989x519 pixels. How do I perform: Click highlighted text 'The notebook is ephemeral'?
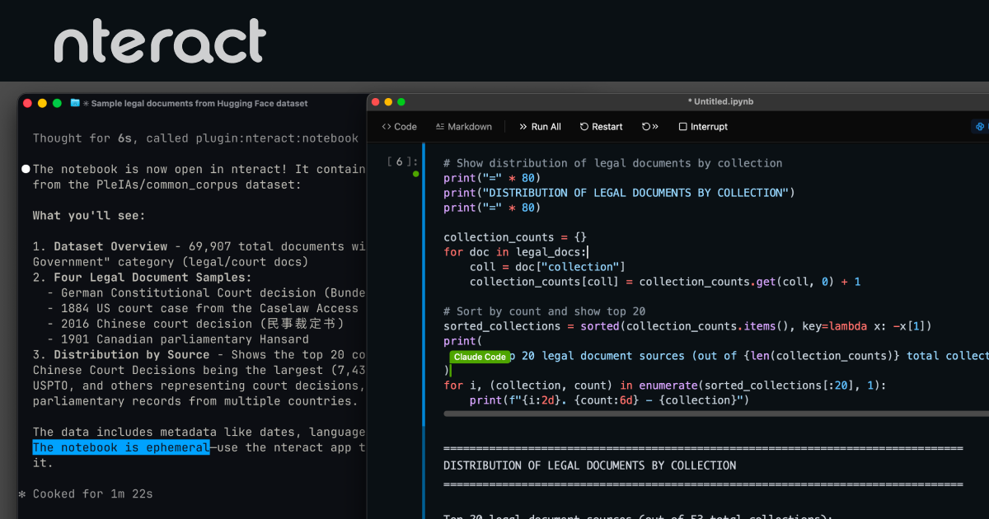pos(121,447)
